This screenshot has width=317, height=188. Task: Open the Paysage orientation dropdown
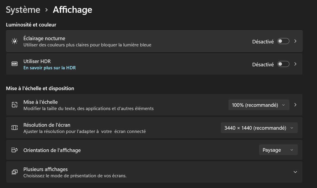point(278,150)
